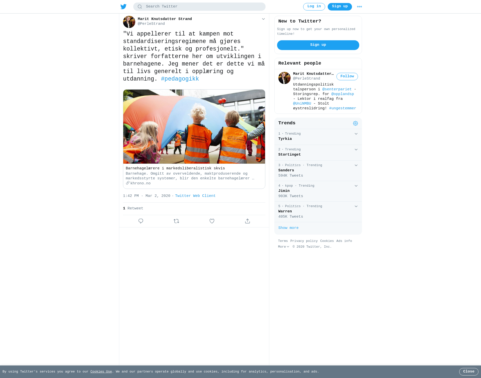This screenshot has height=378, width=481.
Task: Click the retweet icon
Action: 176,221
